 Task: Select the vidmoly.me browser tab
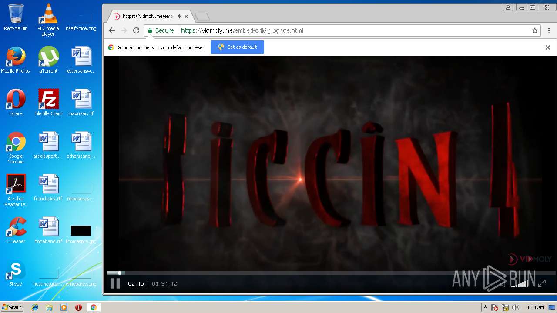coord(150,17)
